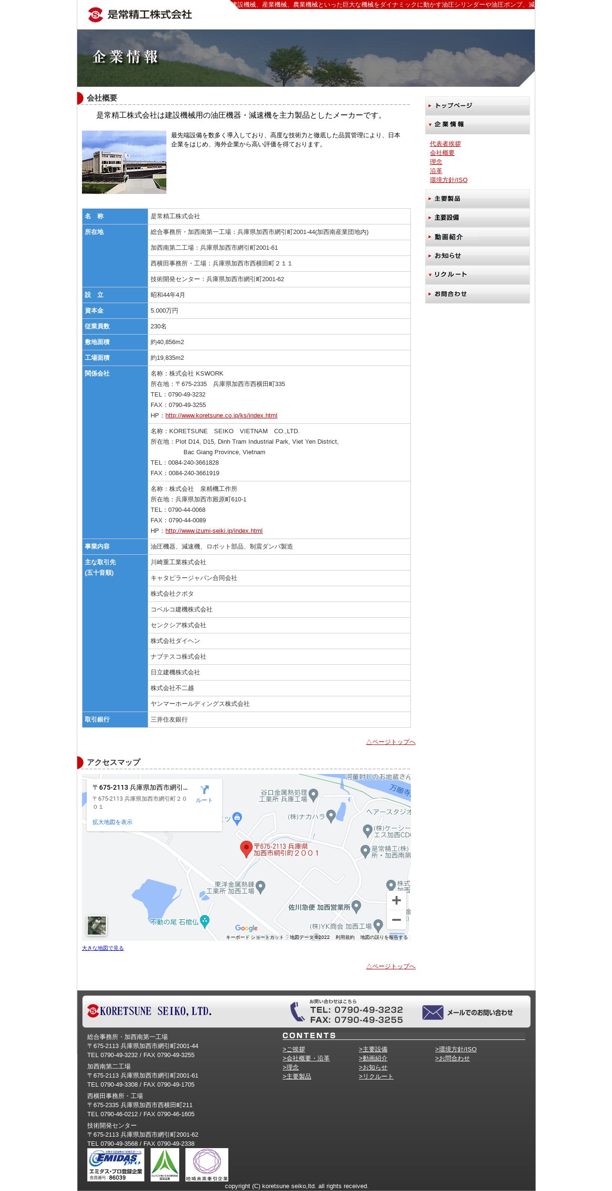612x1191 pixels.
Task: Click the 谷口金属熱処理工業所 map marker
Action: [313, 795]
